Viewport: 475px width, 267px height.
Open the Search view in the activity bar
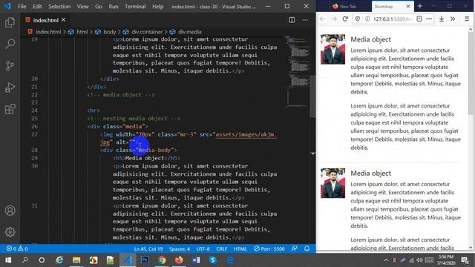pyautogui.click(x=10, y=44)
